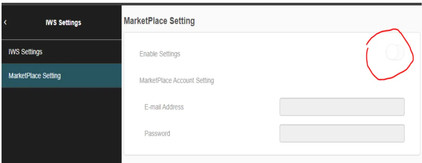
Task: Open IWS Settings from the sidebar list
Action: 25,52
